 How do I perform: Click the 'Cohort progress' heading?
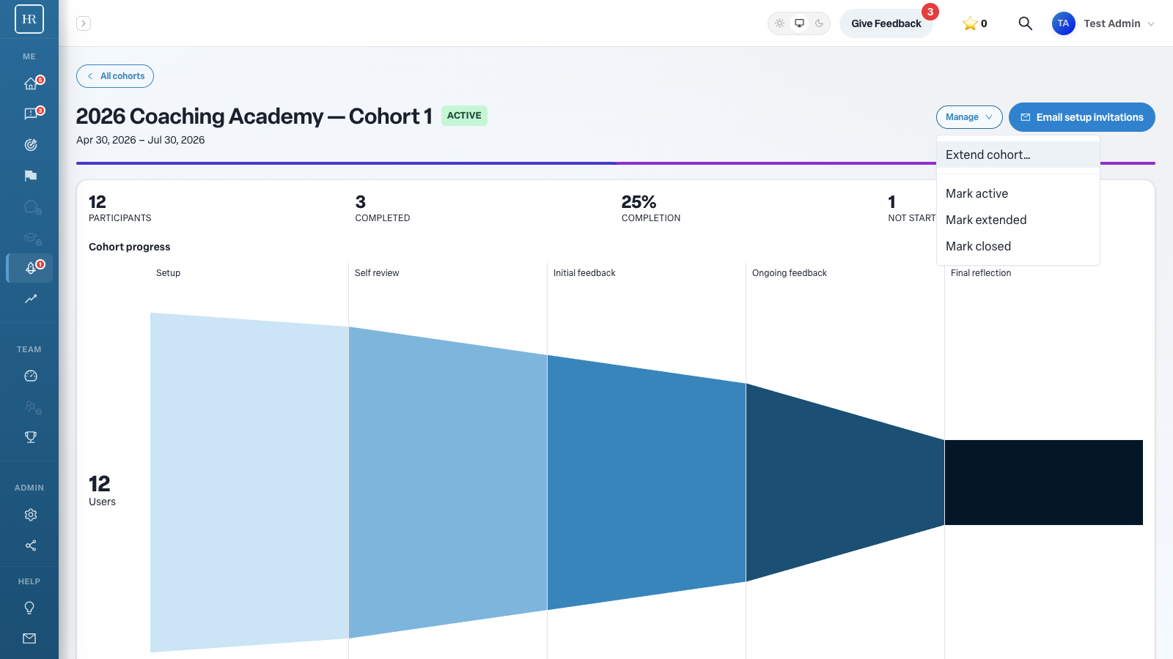click(130, 247)
